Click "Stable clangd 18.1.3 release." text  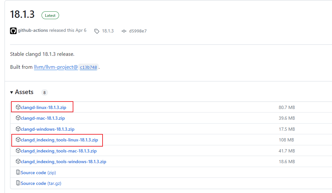coord(42,54)
